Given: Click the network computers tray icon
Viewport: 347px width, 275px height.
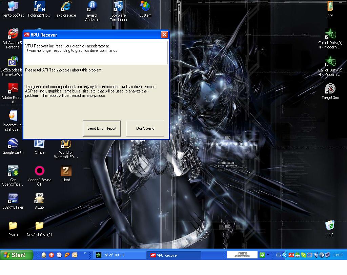Looking at the screenshot, I should coord(328,255).
